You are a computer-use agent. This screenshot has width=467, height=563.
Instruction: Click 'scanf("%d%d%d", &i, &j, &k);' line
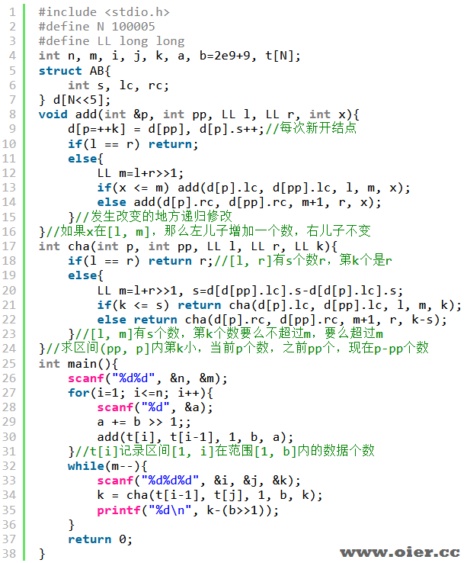[x=199, y=481]
